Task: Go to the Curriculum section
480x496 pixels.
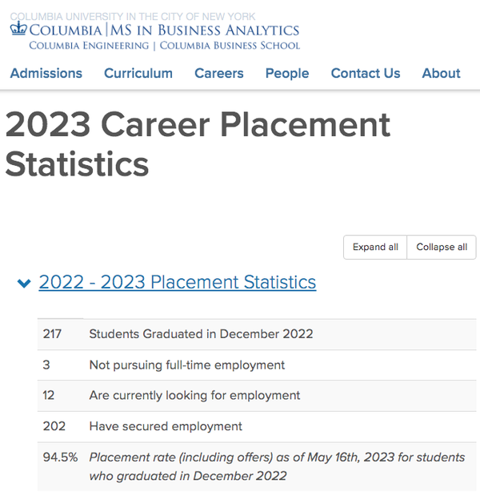Action: 138,73
